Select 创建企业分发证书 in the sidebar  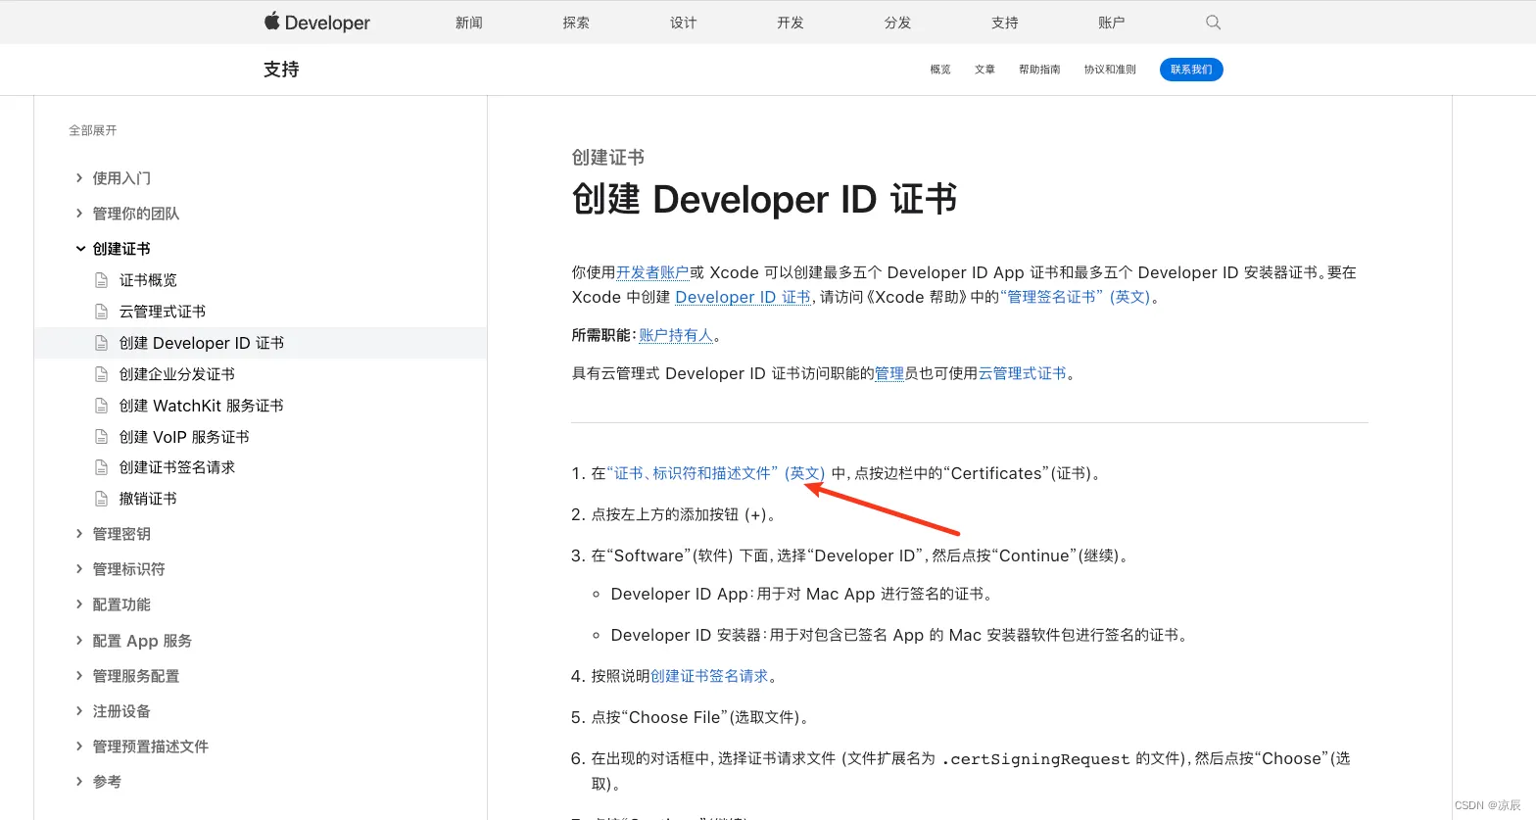click(177, 374)
